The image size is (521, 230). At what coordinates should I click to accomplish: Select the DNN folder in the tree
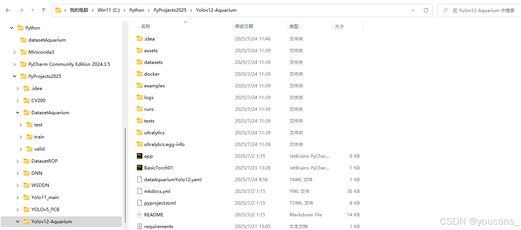pos(37,173)
